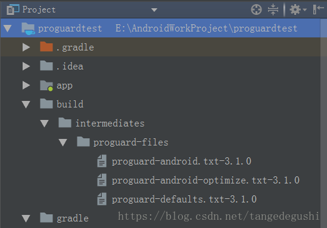Screen dimensions: 327x228
Task: Expand the app module
Action: 26,85
